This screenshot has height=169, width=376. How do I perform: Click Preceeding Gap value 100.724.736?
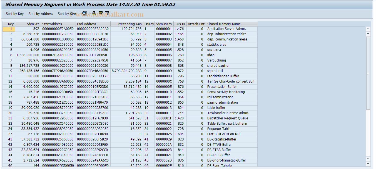coord(127,29)
